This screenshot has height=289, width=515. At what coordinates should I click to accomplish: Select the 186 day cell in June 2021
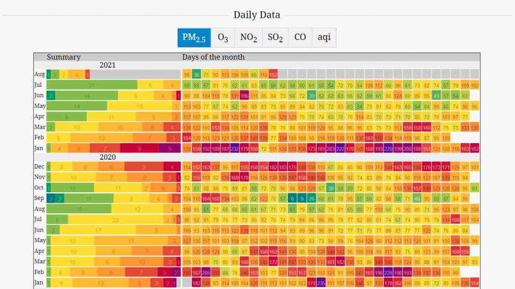[244, 96]
